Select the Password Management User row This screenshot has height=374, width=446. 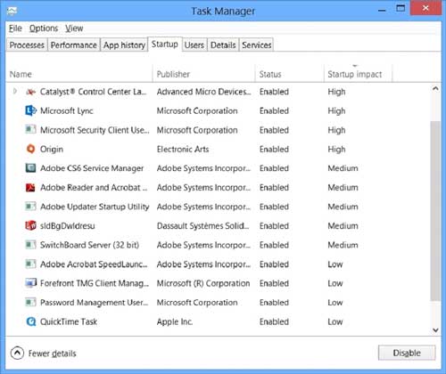click(x=219, y=303)
